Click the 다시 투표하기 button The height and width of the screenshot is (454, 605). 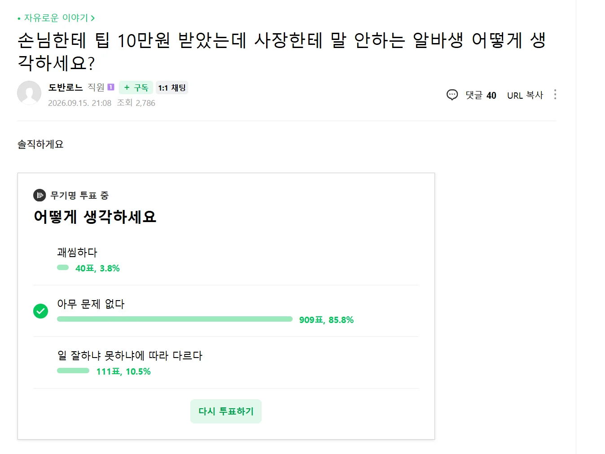tap(226, 411)
